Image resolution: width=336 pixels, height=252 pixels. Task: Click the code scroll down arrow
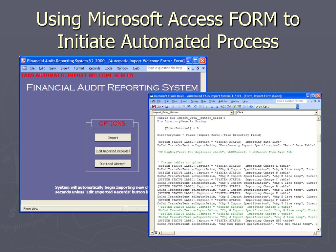[x=318, y=229]
